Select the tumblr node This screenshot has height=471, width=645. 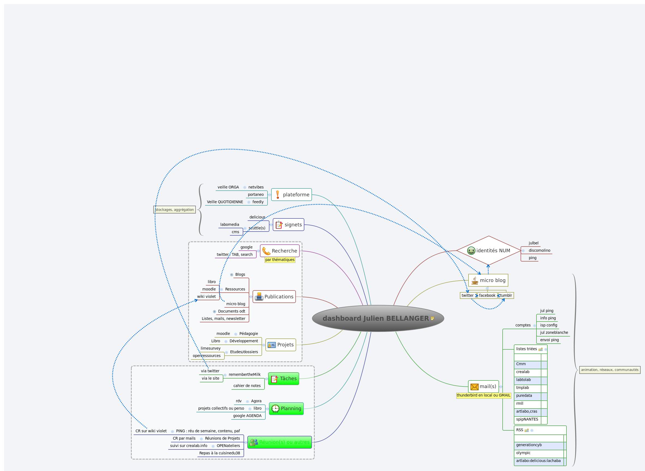[506, 295]
